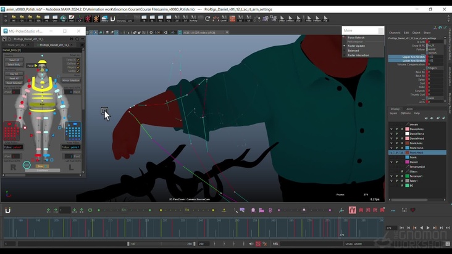Screen dimensions: 452x254
Task: Click Select All button in picker
Action: [x=14, y=60]
